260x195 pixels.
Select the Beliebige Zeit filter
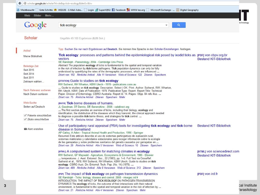click(31, 66)
